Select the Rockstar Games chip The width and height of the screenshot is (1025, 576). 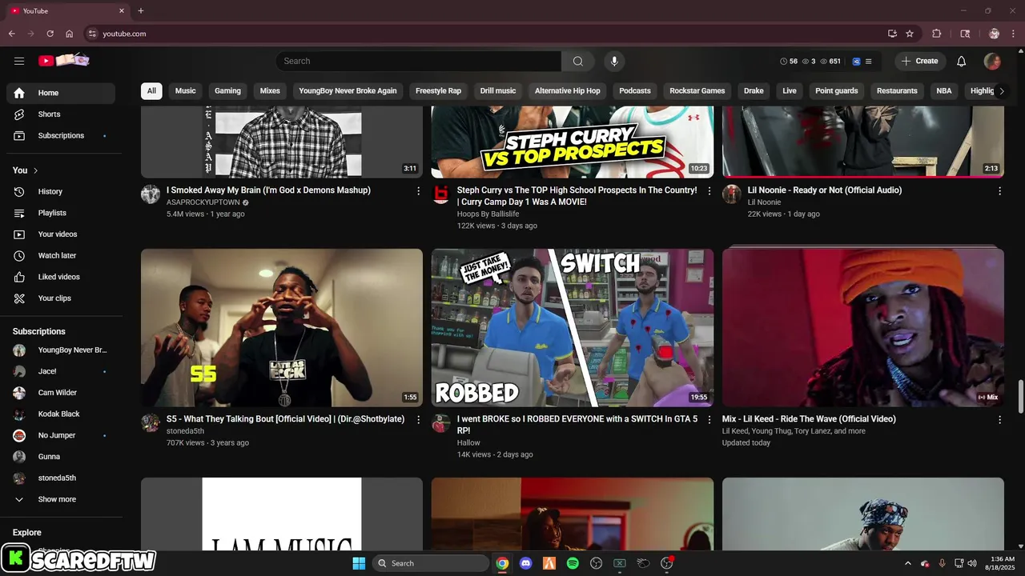click(x=697, y=91)
